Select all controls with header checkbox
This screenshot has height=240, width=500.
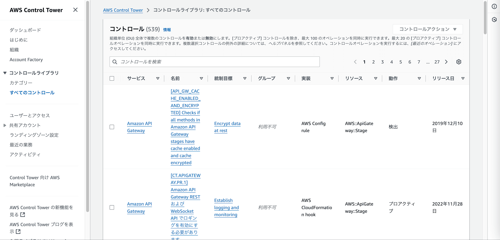[x=112, y=78]
